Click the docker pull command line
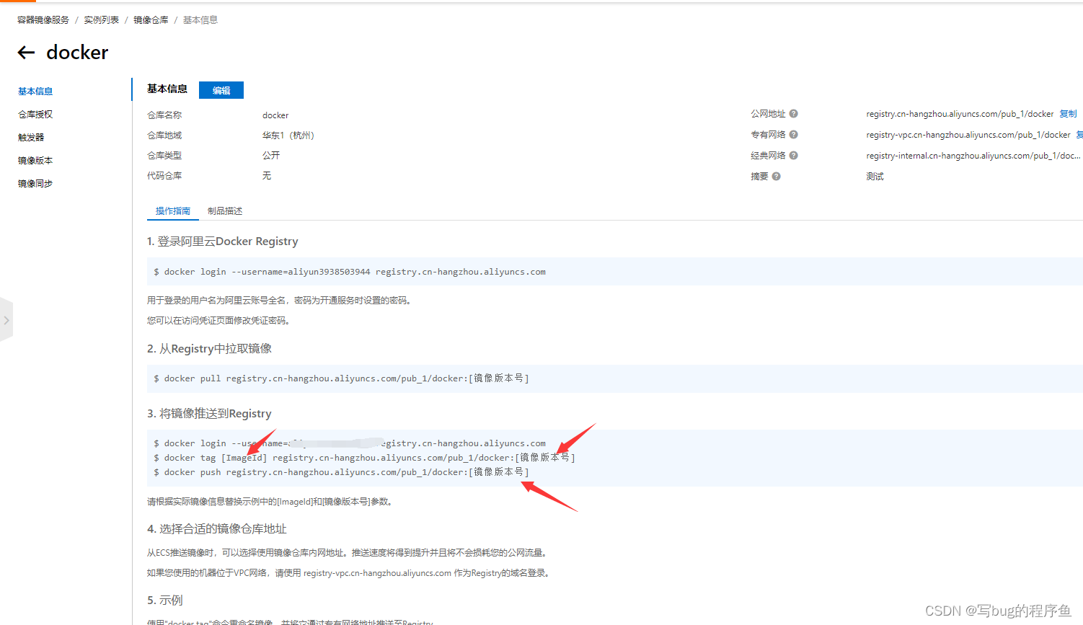1083x625 pixels. (x=342, y=378)
